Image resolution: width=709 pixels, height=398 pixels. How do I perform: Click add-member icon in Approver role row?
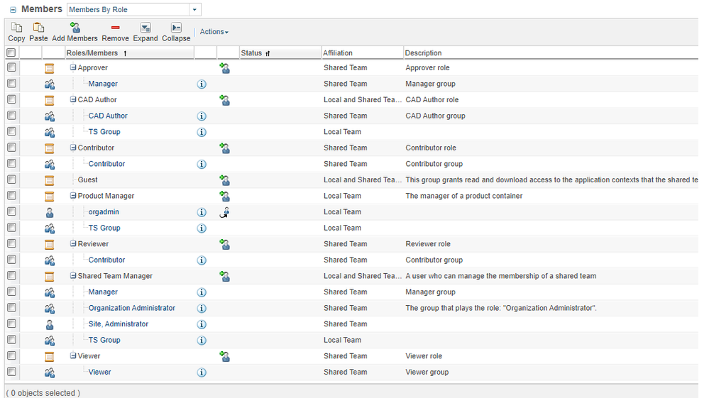(x=225, y=68)
